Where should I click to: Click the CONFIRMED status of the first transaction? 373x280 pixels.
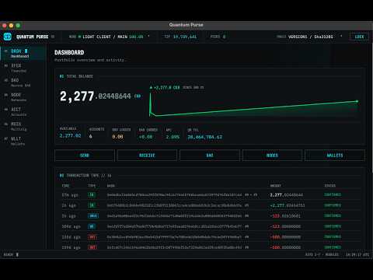(333, 194)
